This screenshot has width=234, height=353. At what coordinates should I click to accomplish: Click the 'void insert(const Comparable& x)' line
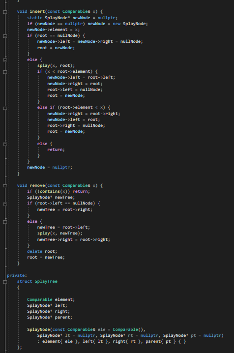click(x=60, y=11)
